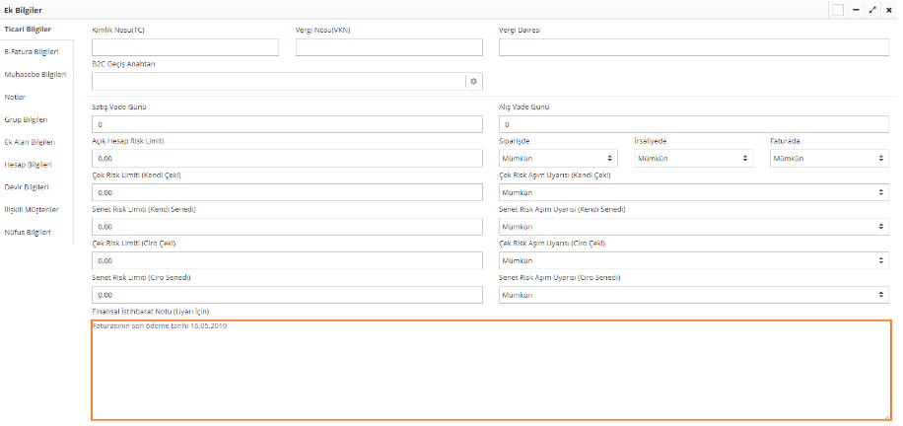Switch to the E-Fatura Bilgileri tab
Image resolution: width=903 pixels, height=426 pixels.
click(32, 51)
